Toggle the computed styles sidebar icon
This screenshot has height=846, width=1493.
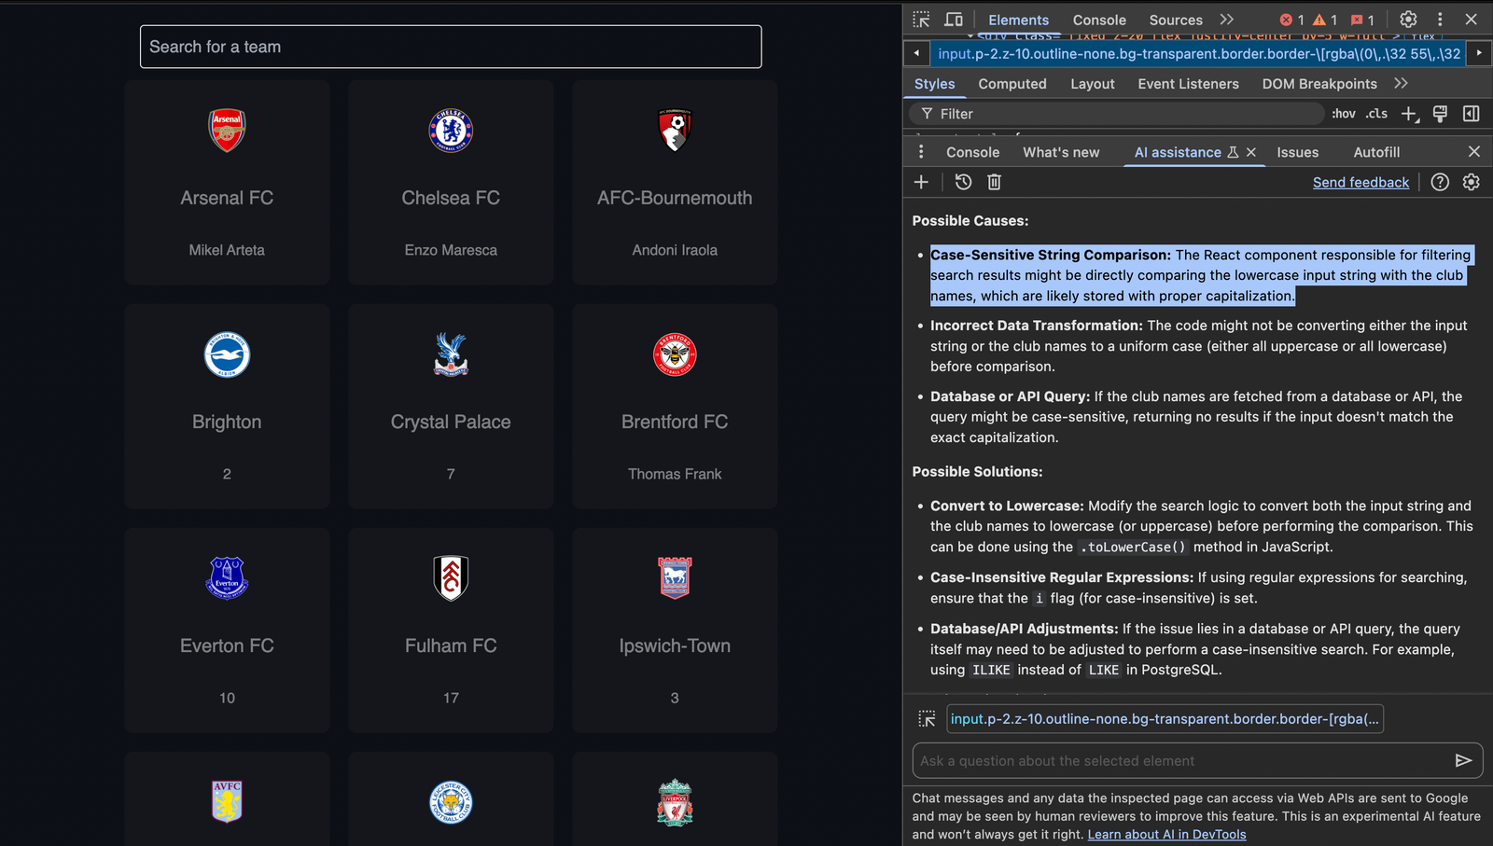coord(1472,114)
